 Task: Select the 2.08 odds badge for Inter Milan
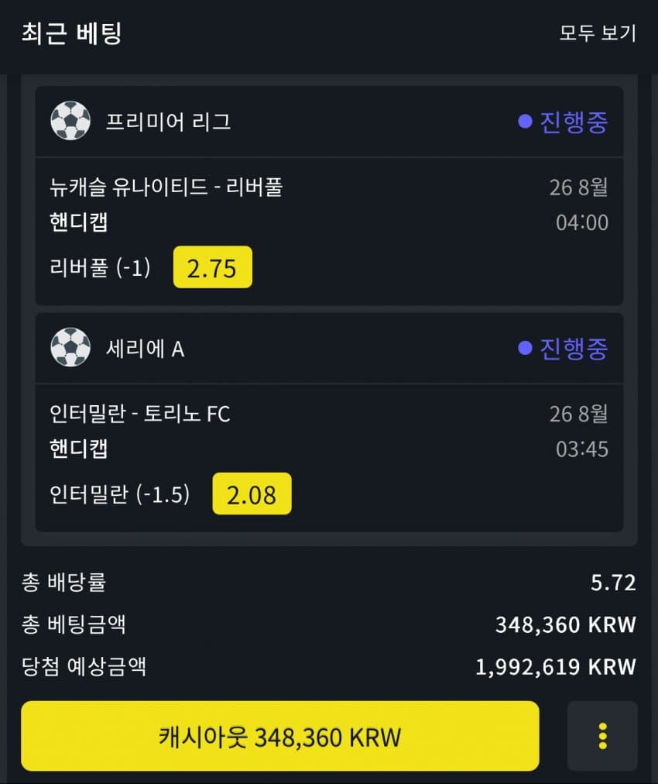point(252,493)
